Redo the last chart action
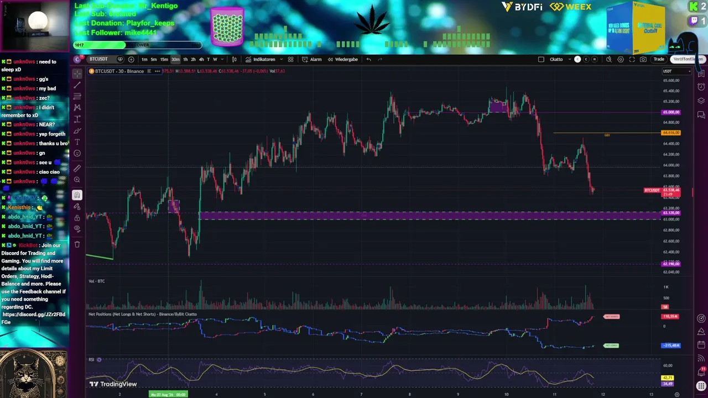Screen dimensions: 708x398 (380, 59)
